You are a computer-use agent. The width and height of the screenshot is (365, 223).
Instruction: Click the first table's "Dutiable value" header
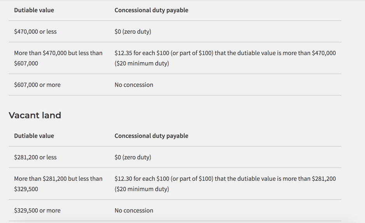tap(34, 10)
